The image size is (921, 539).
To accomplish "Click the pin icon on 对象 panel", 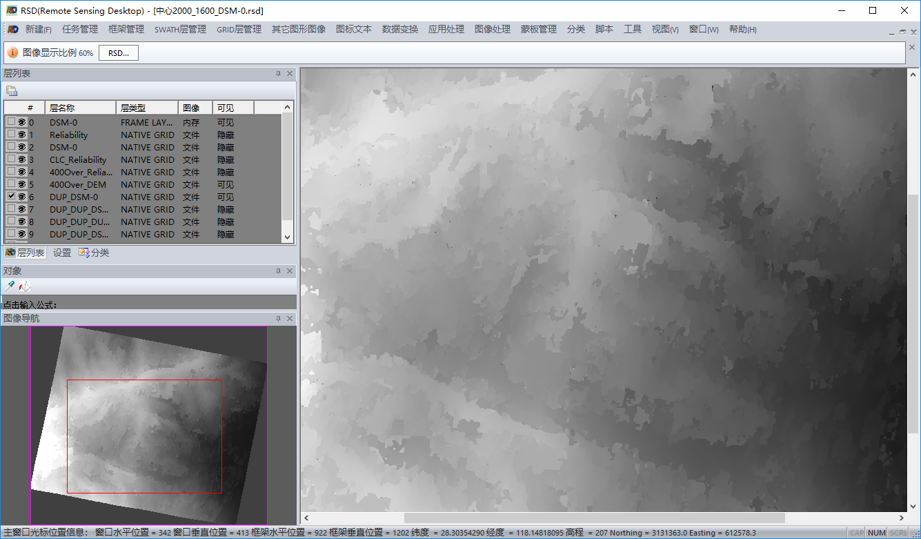I will point(278,271).
